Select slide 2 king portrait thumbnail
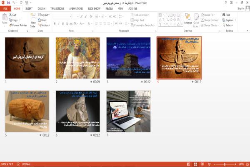Image resolution: width=250 pixels, height=167 pixels. [x=78, y=58]
